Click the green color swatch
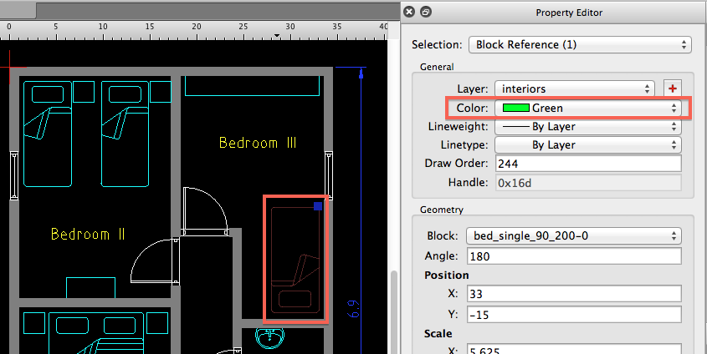 (515, 108)
